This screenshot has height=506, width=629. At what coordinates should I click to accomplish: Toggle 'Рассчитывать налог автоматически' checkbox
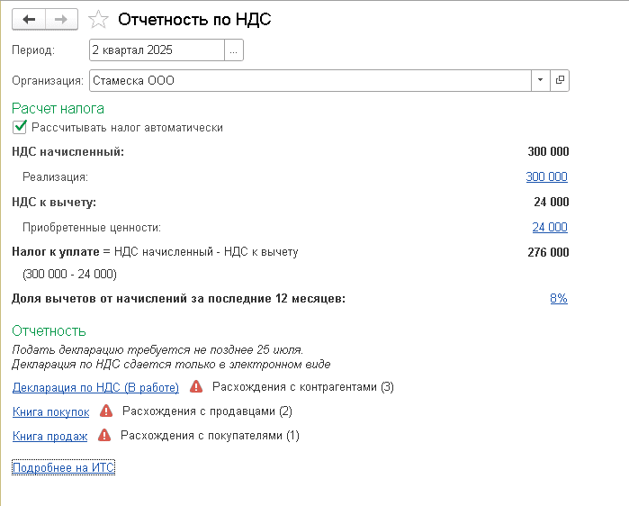20,128
